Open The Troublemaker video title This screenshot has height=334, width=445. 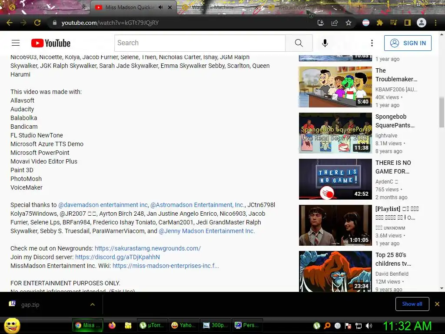tap(396, 75)
